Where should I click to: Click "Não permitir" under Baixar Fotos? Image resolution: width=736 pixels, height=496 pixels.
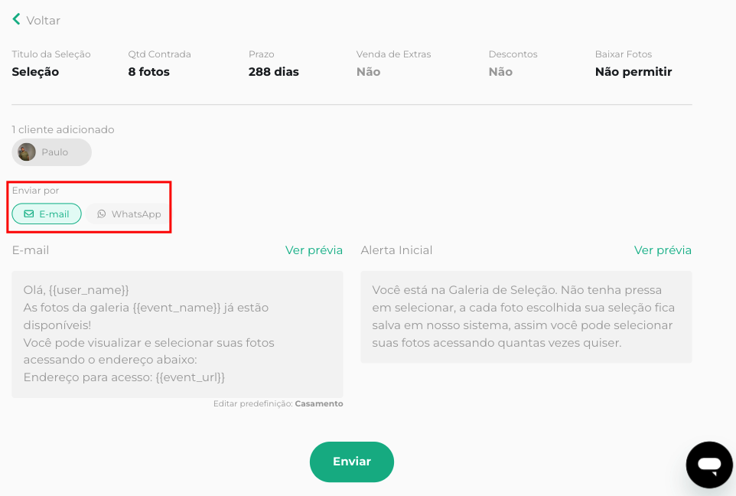(x=633, y=72)
